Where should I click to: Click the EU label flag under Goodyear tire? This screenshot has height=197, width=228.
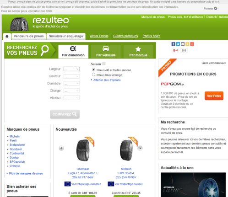pyautogui.click(x=67, y=184)
